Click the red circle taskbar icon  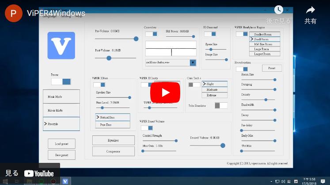tap(53, 181)
